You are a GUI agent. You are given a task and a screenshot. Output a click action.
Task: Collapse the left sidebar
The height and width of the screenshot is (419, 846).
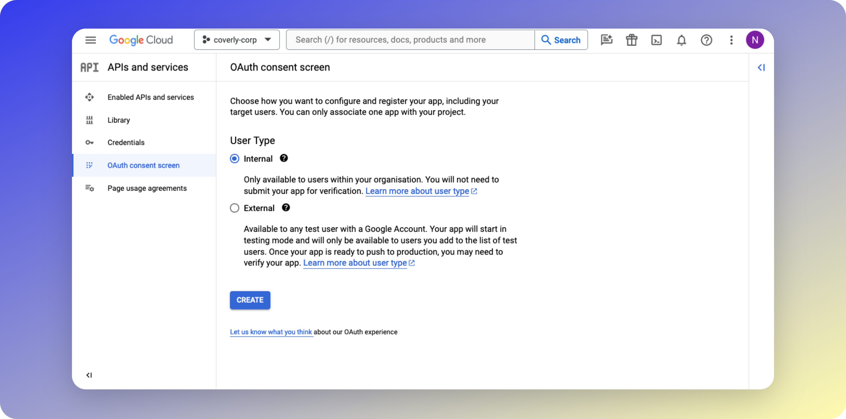89,375
